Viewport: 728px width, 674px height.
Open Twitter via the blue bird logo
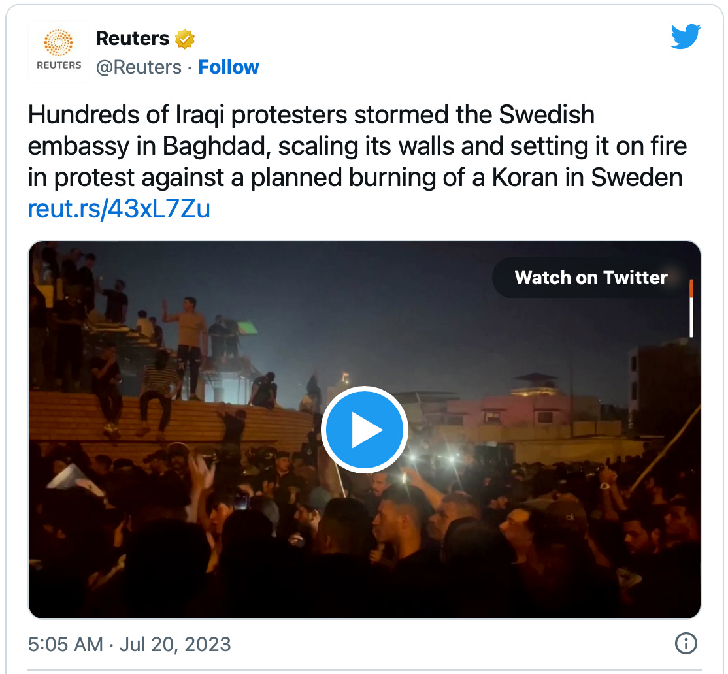coord(686,37)
